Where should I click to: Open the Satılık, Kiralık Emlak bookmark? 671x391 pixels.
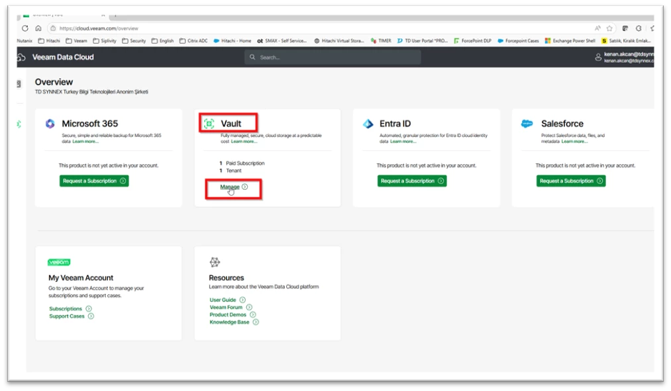click(627, 40)
